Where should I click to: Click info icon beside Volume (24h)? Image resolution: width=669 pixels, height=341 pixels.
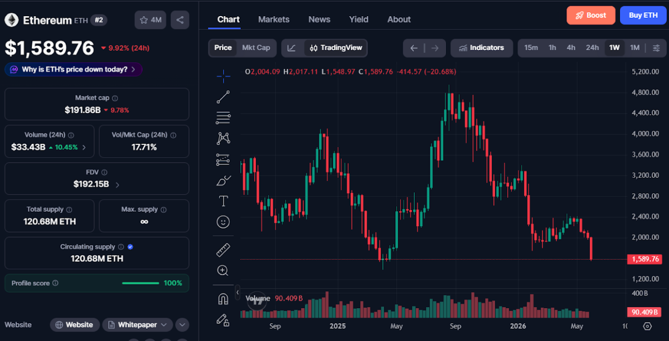click(71, 135)
